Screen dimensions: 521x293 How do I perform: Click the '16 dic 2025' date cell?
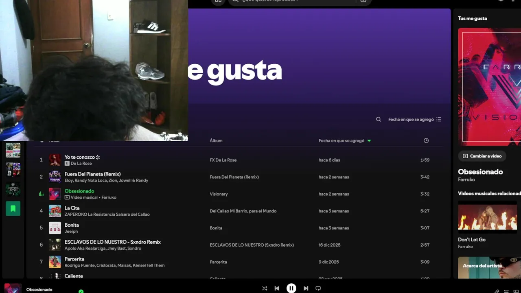[x=330, y=245]
